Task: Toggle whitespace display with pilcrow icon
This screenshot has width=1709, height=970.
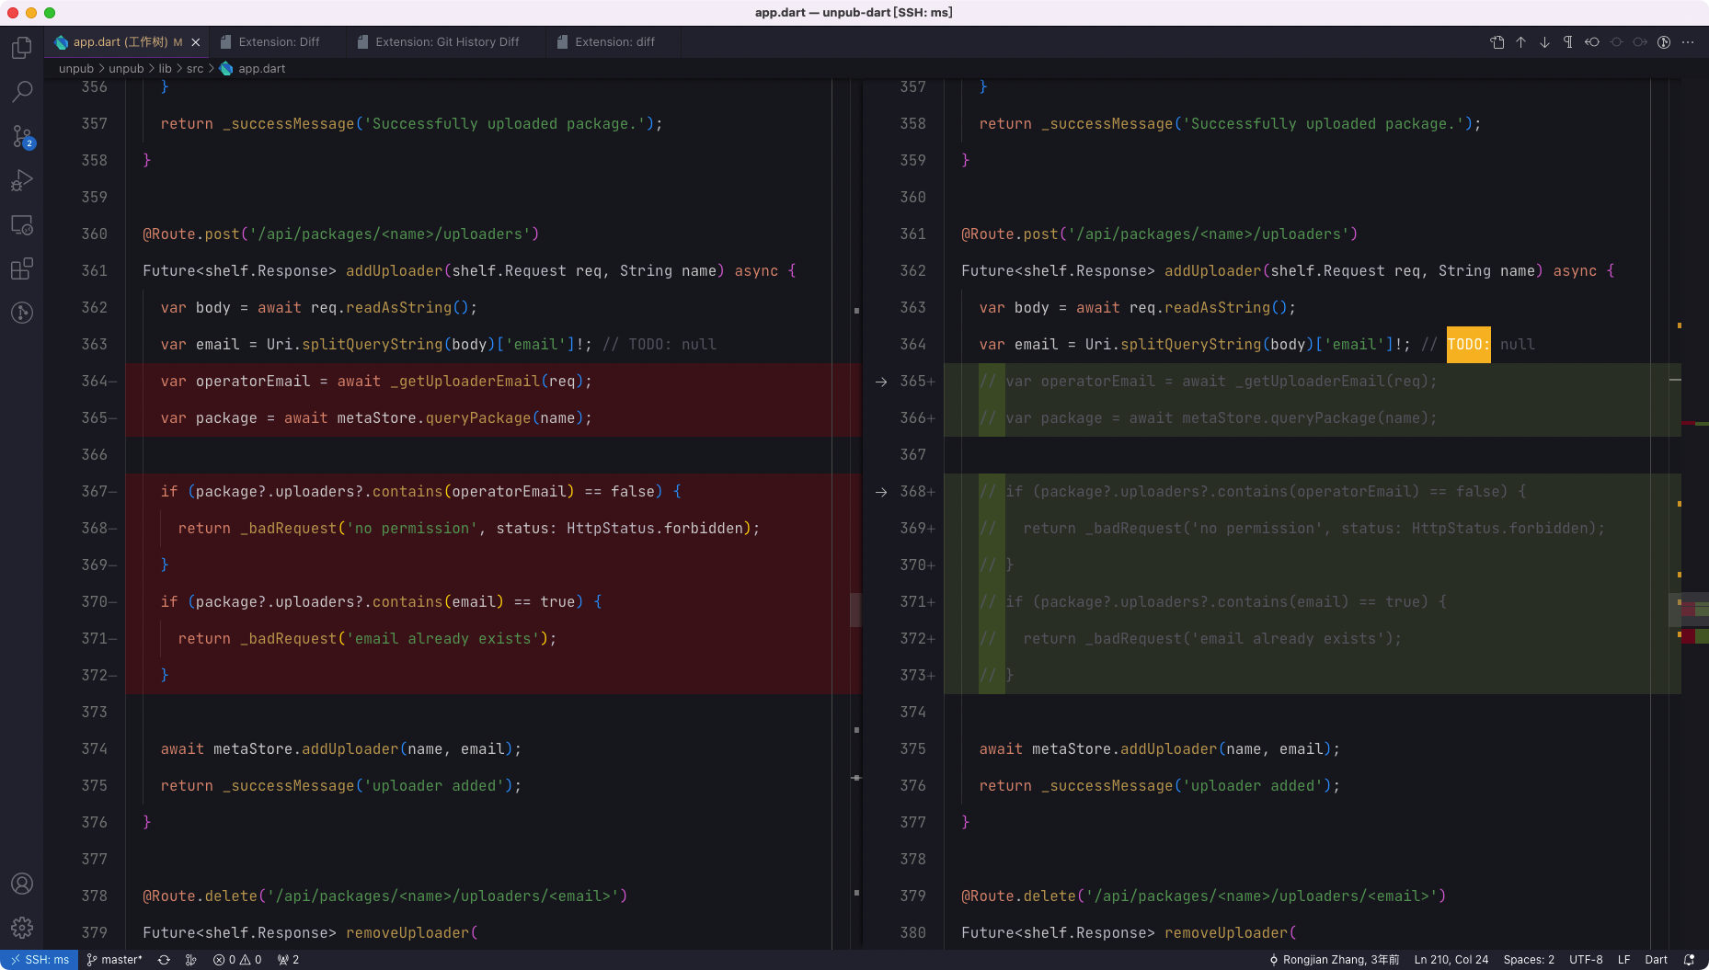Action: [x=1568, y=42]
